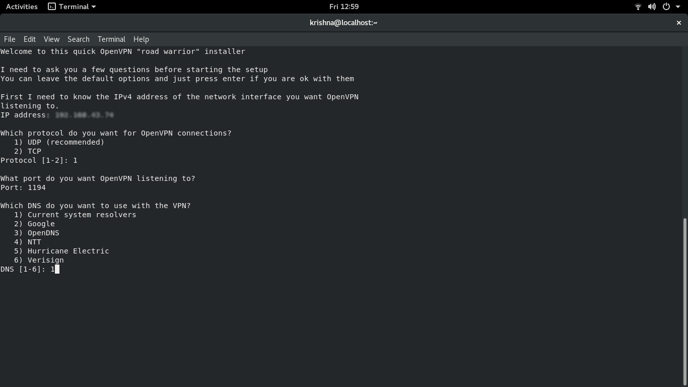Open the View menu
The image size is (688, 387).
click(x=51, y=39)
